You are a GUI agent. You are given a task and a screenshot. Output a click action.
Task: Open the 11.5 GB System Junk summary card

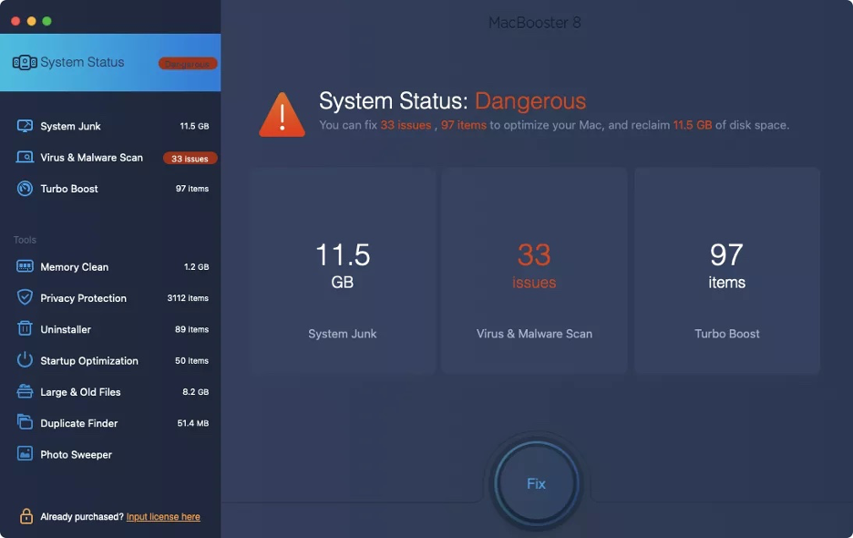coord(342,267)
